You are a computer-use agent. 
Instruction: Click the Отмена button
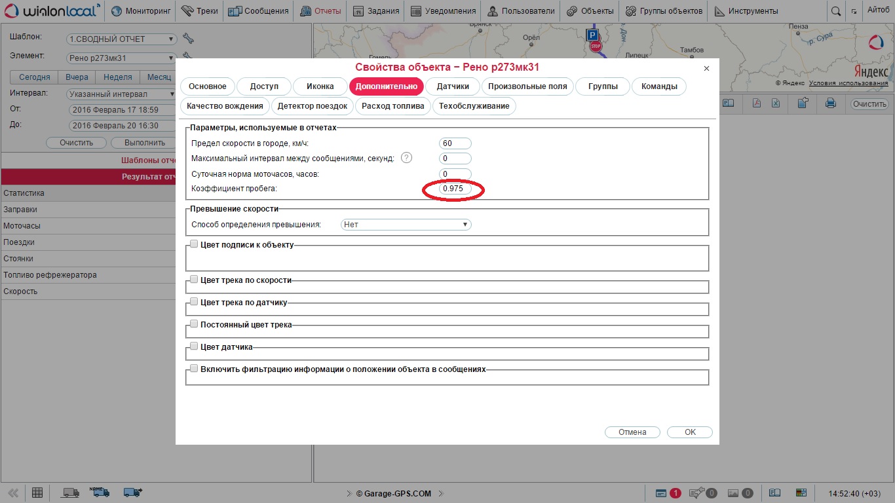pyautogui.click(x=632, y=432)
